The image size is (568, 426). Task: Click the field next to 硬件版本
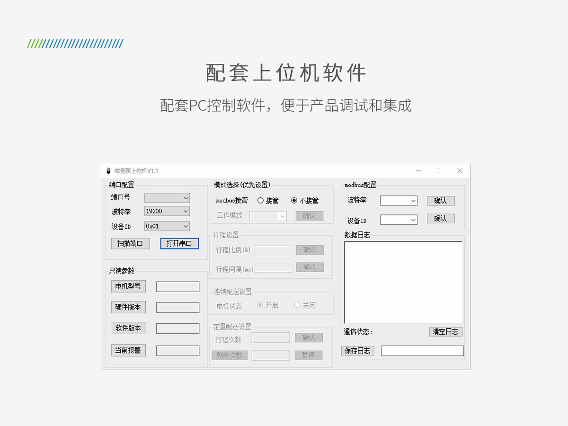click(x=178, y=308)
